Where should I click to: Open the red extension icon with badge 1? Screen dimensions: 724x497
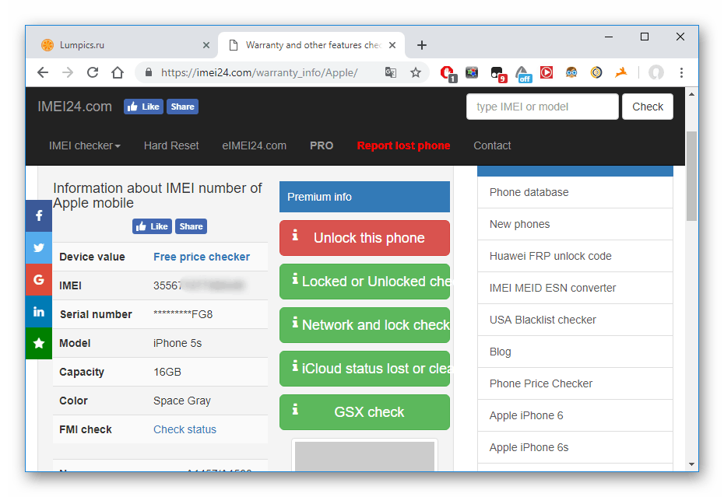click(448, 73)
